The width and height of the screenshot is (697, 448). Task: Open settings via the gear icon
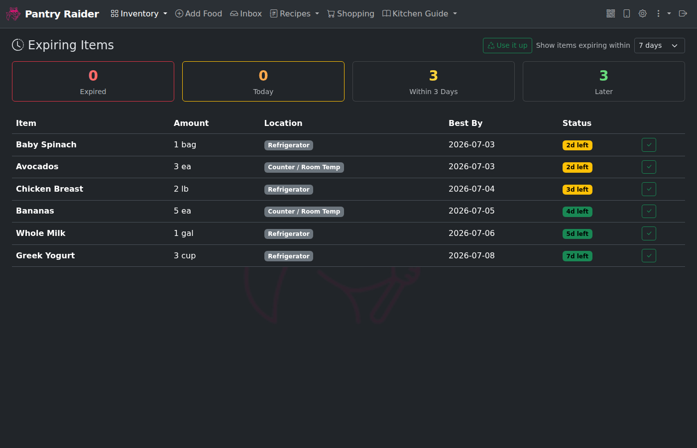tap(643, 14)
